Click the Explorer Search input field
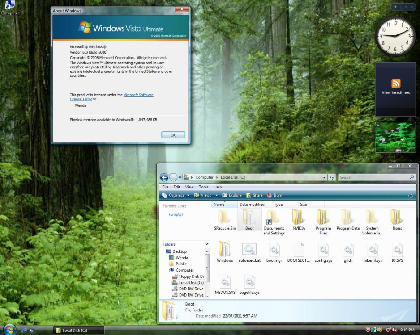The width and height of the screenshot is (420, 335). (x=373, y=177)
